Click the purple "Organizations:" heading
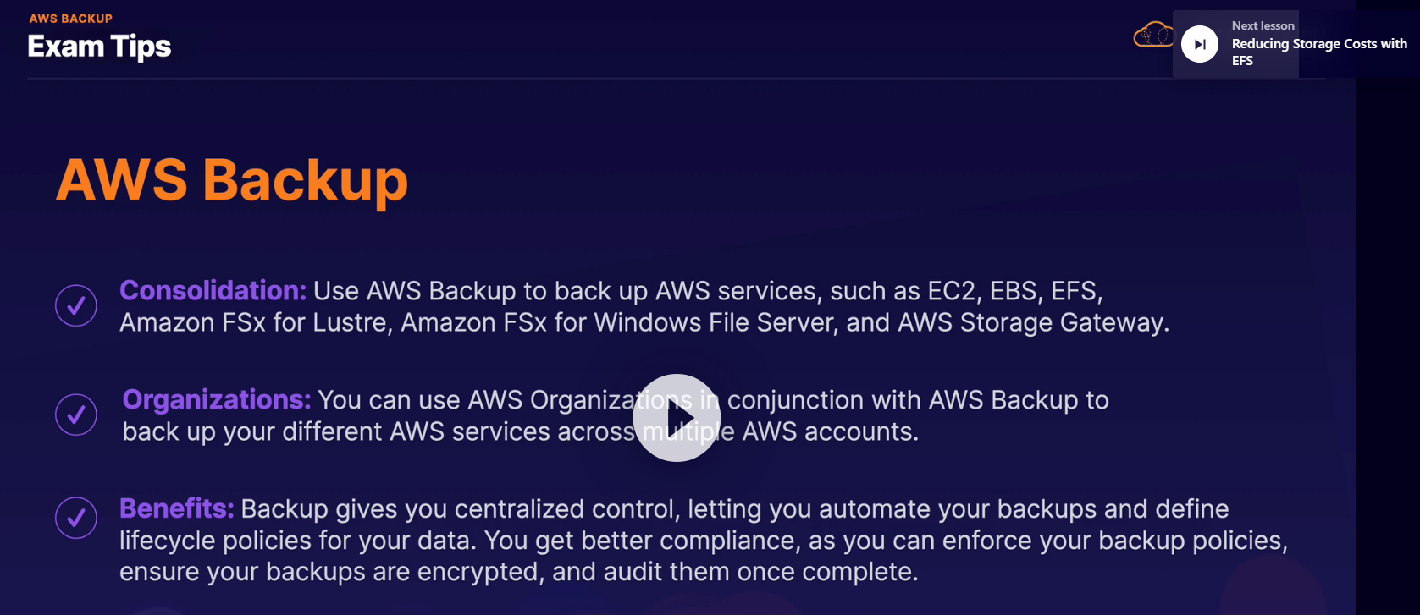 coord(217,399)
